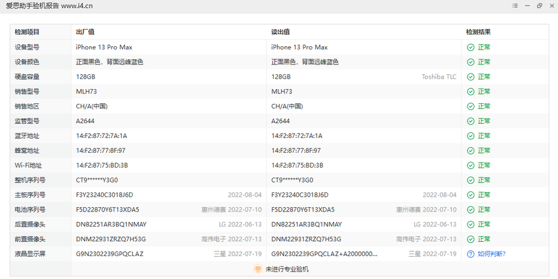The width and height of the screenshot is (558, 279).
Task: Click the 检测结果 column header
Action: tap(478, 32)
